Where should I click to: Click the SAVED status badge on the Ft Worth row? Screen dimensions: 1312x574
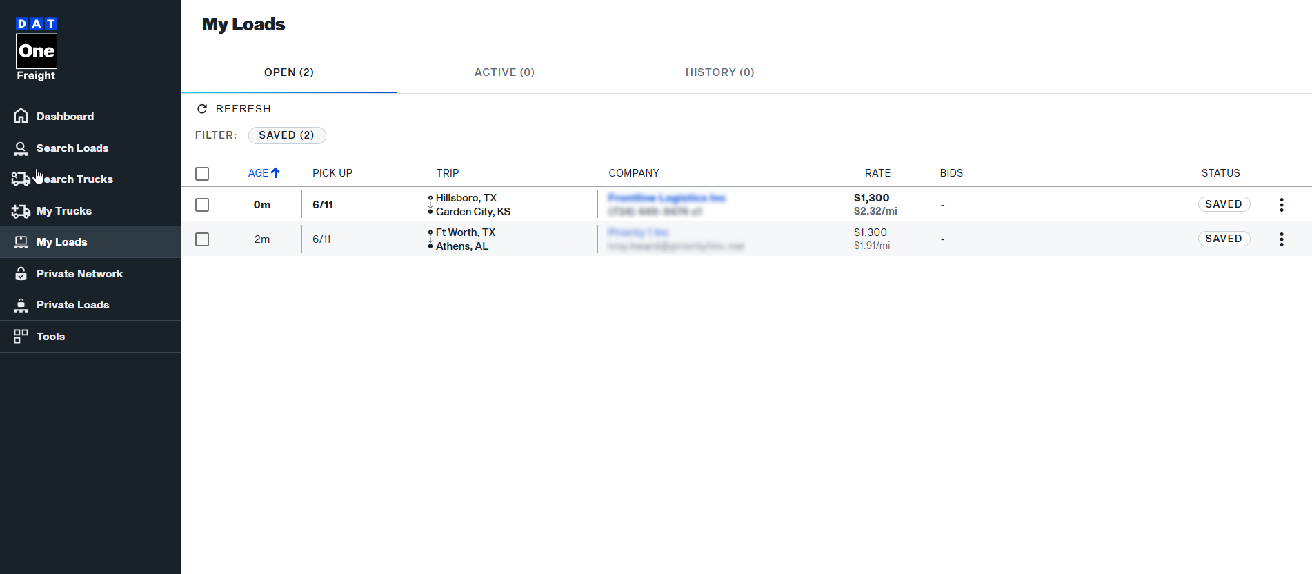tap(1224, 239)
